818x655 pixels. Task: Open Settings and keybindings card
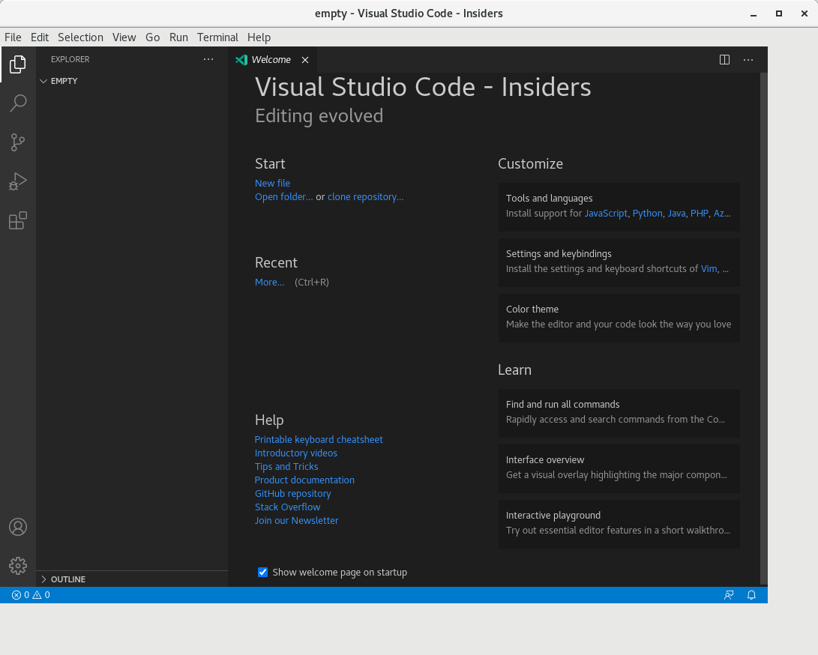619,262
